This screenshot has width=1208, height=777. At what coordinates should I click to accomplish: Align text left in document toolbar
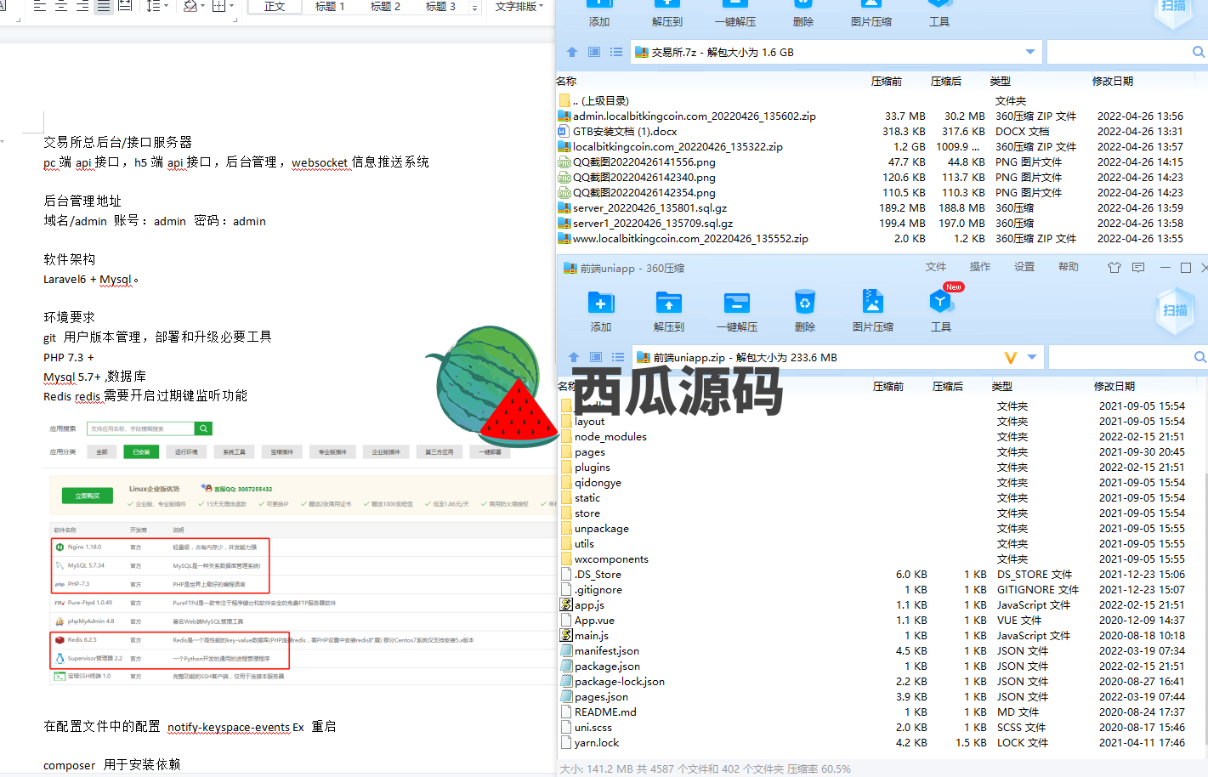click(40, 6)
